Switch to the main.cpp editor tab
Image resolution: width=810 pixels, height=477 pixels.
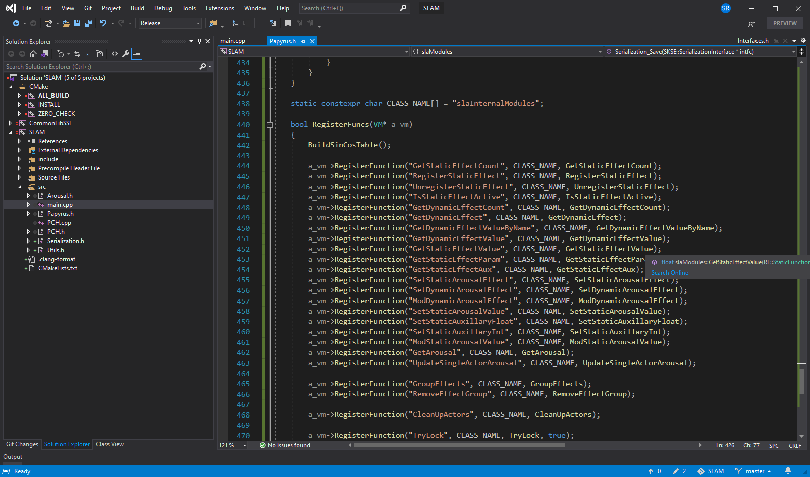pyautogui.click(x=233, y=41)
